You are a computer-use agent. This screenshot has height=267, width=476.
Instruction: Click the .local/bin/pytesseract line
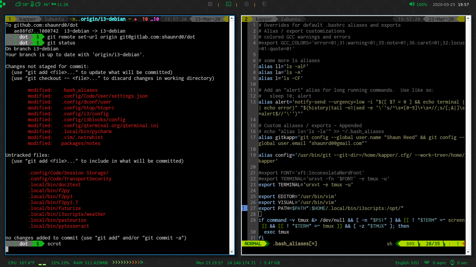pyautogui.click(x=59, y=226)
